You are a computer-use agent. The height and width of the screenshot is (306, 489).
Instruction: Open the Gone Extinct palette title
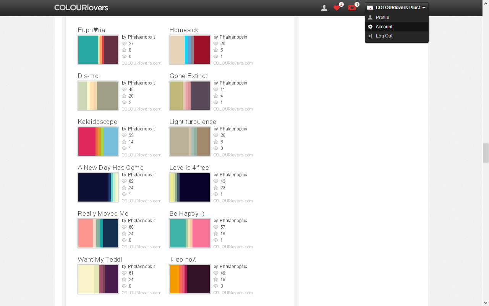click(188, 76)
